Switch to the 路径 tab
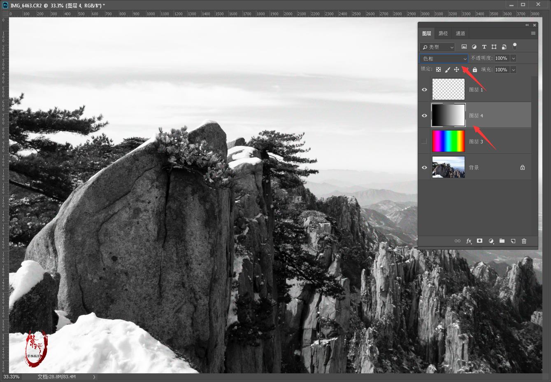551x382 pixels. point(443,33)
